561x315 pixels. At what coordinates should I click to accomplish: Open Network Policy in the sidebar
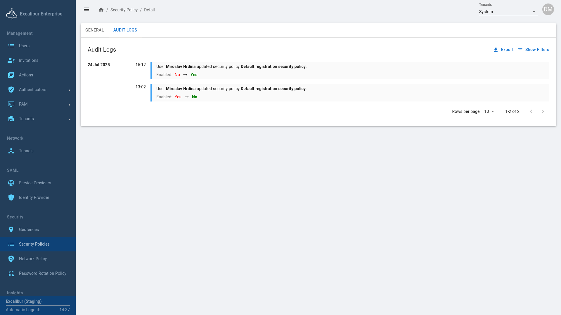click(33, 259)
